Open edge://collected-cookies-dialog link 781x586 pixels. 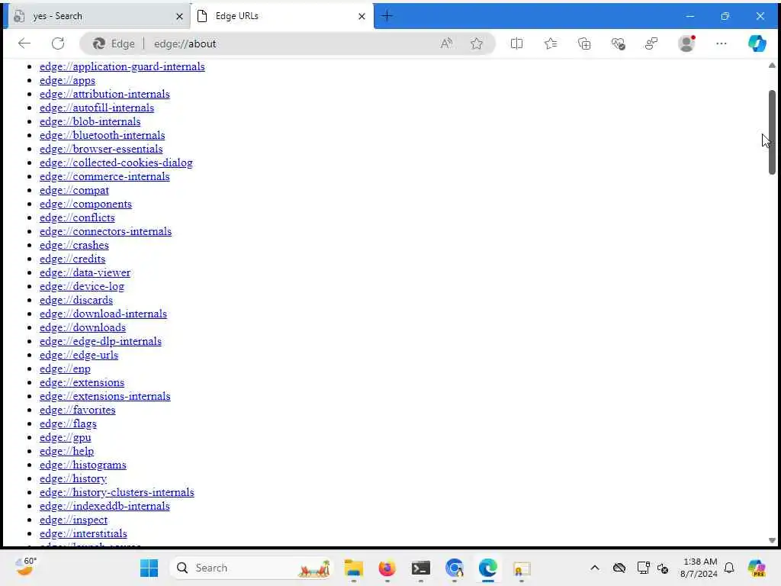(116, 163)
